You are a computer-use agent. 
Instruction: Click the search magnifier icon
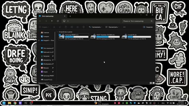click(151, 21)
